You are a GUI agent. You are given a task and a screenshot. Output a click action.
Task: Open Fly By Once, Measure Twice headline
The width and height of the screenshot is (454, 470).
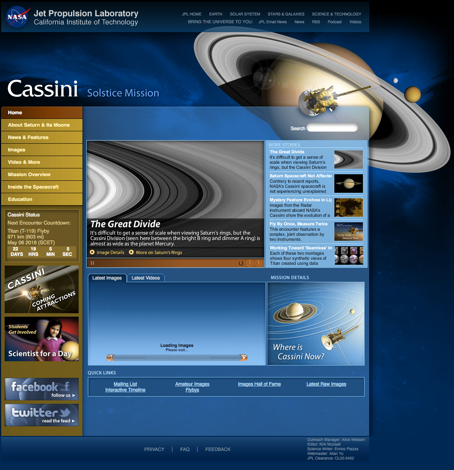click(299, 224)
